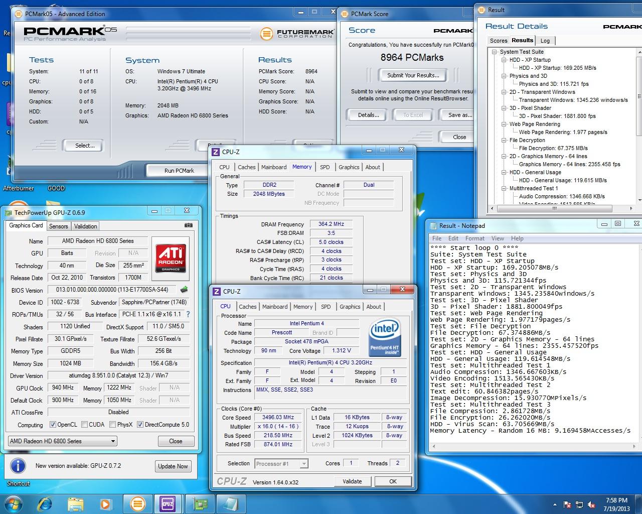Click the Futuremark logo in PCMark05
The image size is (642, 514).
click(297, 34)
